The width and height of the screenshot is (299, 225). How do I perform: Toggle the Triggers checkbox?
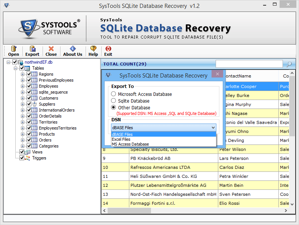tap(22, 158)
